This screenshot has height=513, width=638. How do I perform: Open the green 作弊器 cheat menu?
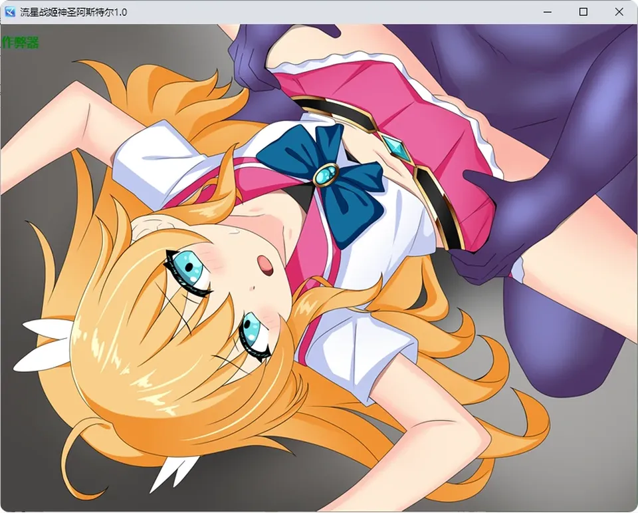(x=21, y=43)
